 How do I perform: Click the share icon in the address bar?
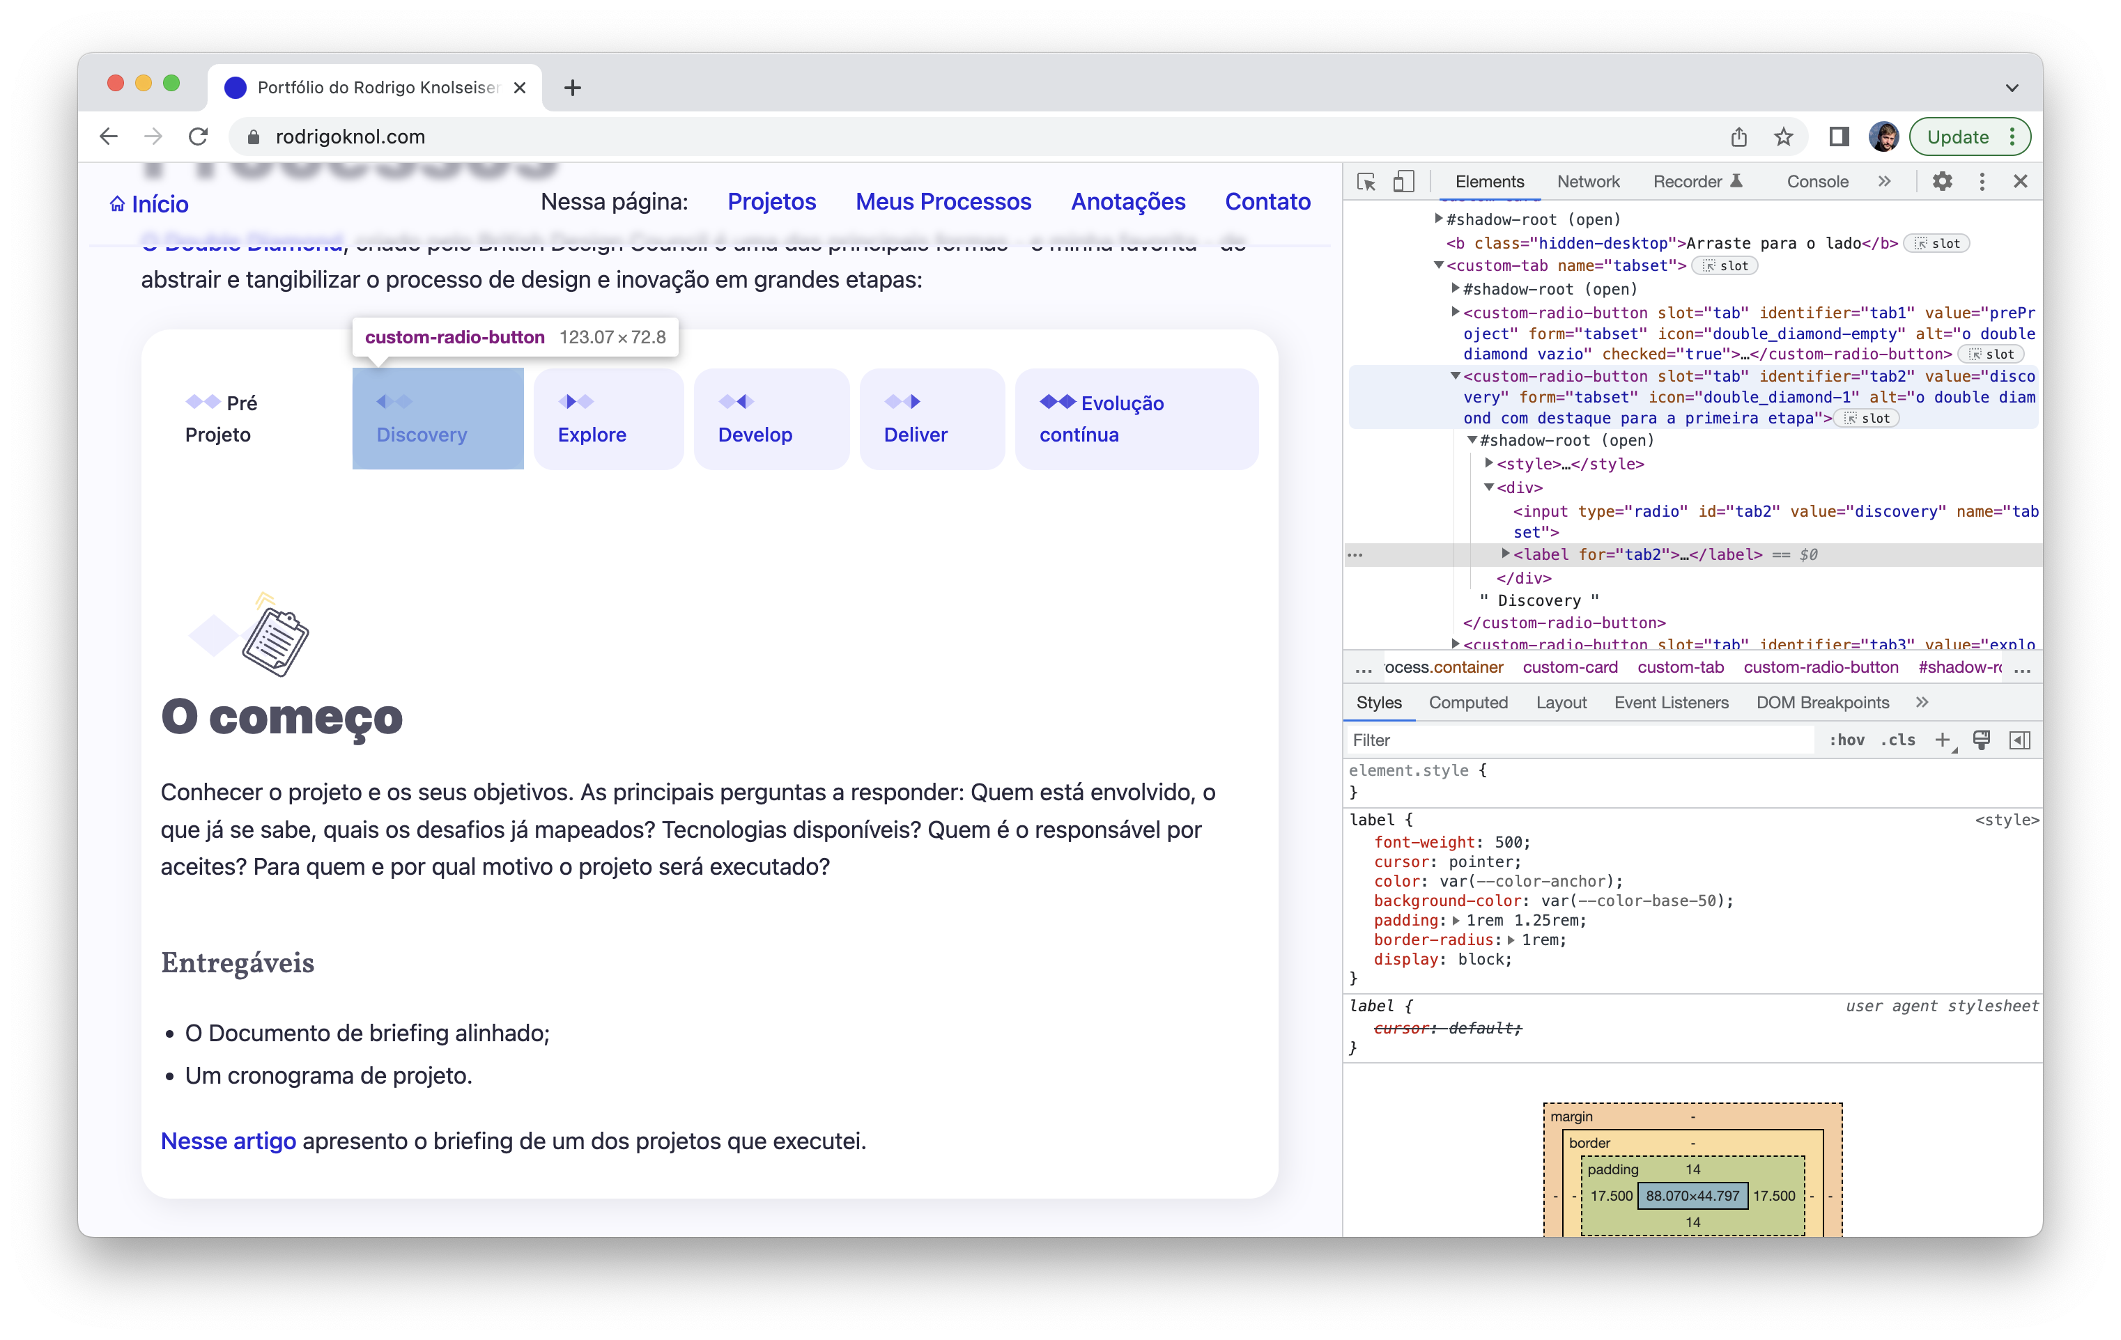1738,137
